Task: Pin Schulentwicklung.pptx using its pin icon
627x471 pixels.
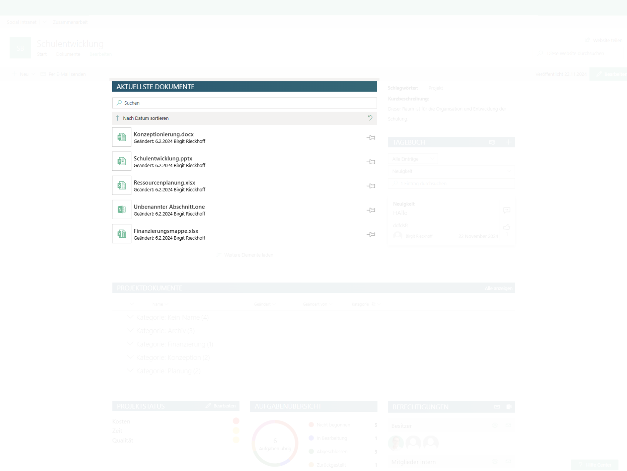Action: (371, 162)
